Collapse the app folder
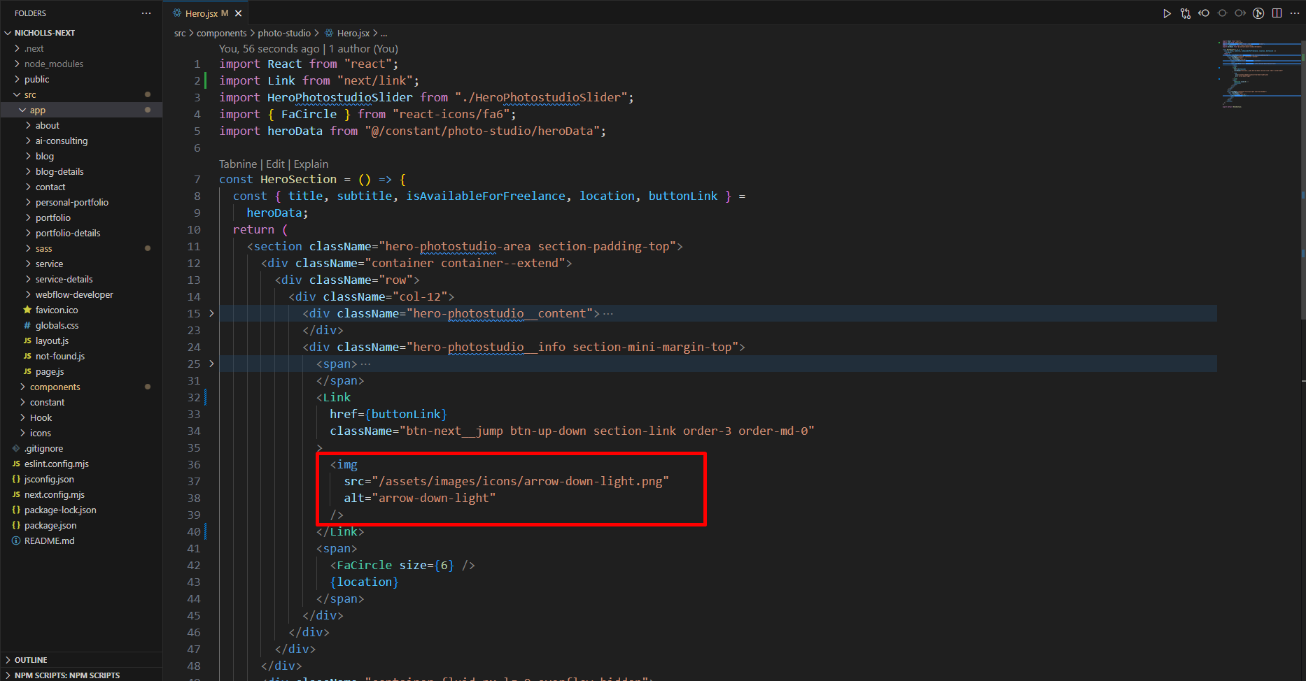The image size is (1306, 681). 37,110
